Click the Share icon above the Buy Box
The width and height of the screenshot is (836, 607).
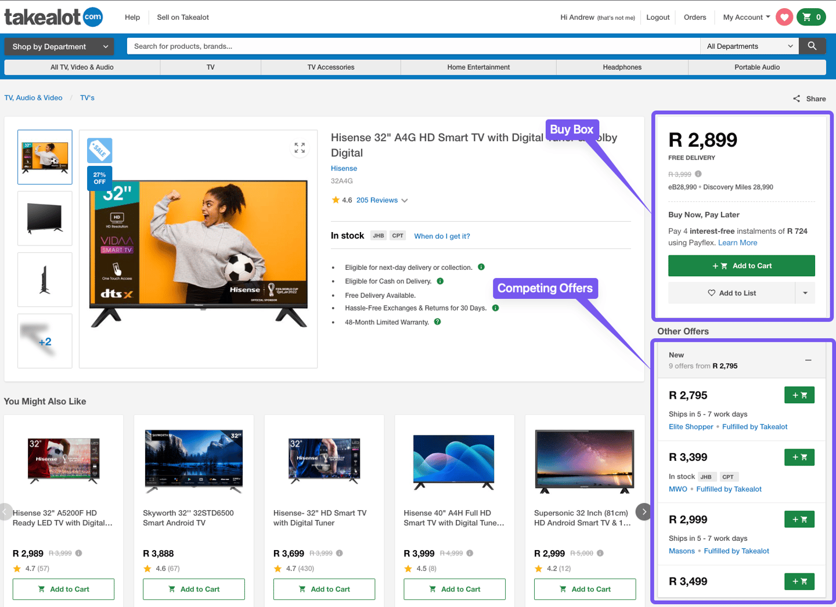point(796,99)
